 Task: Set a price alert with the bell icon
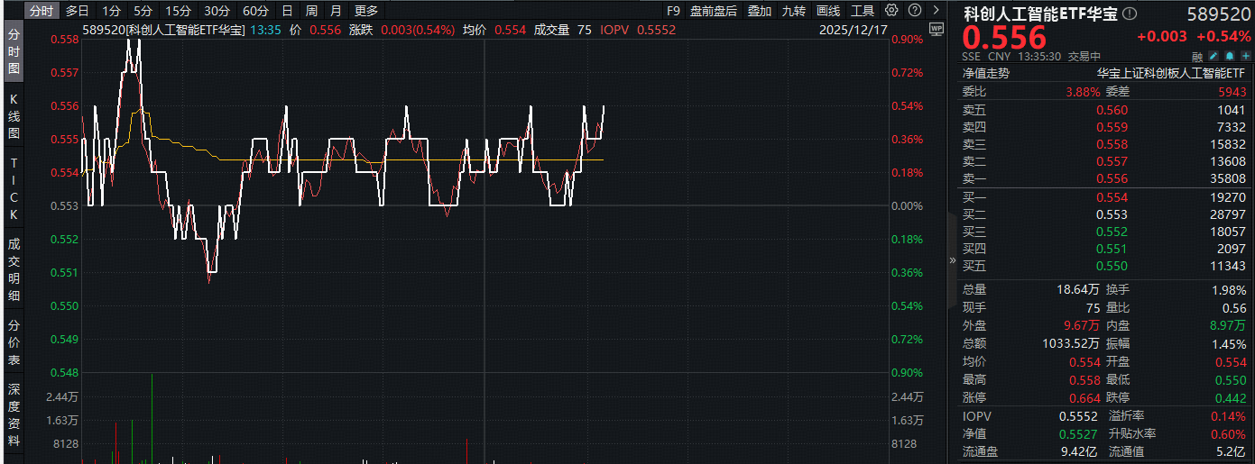[x=1229, y=56]
